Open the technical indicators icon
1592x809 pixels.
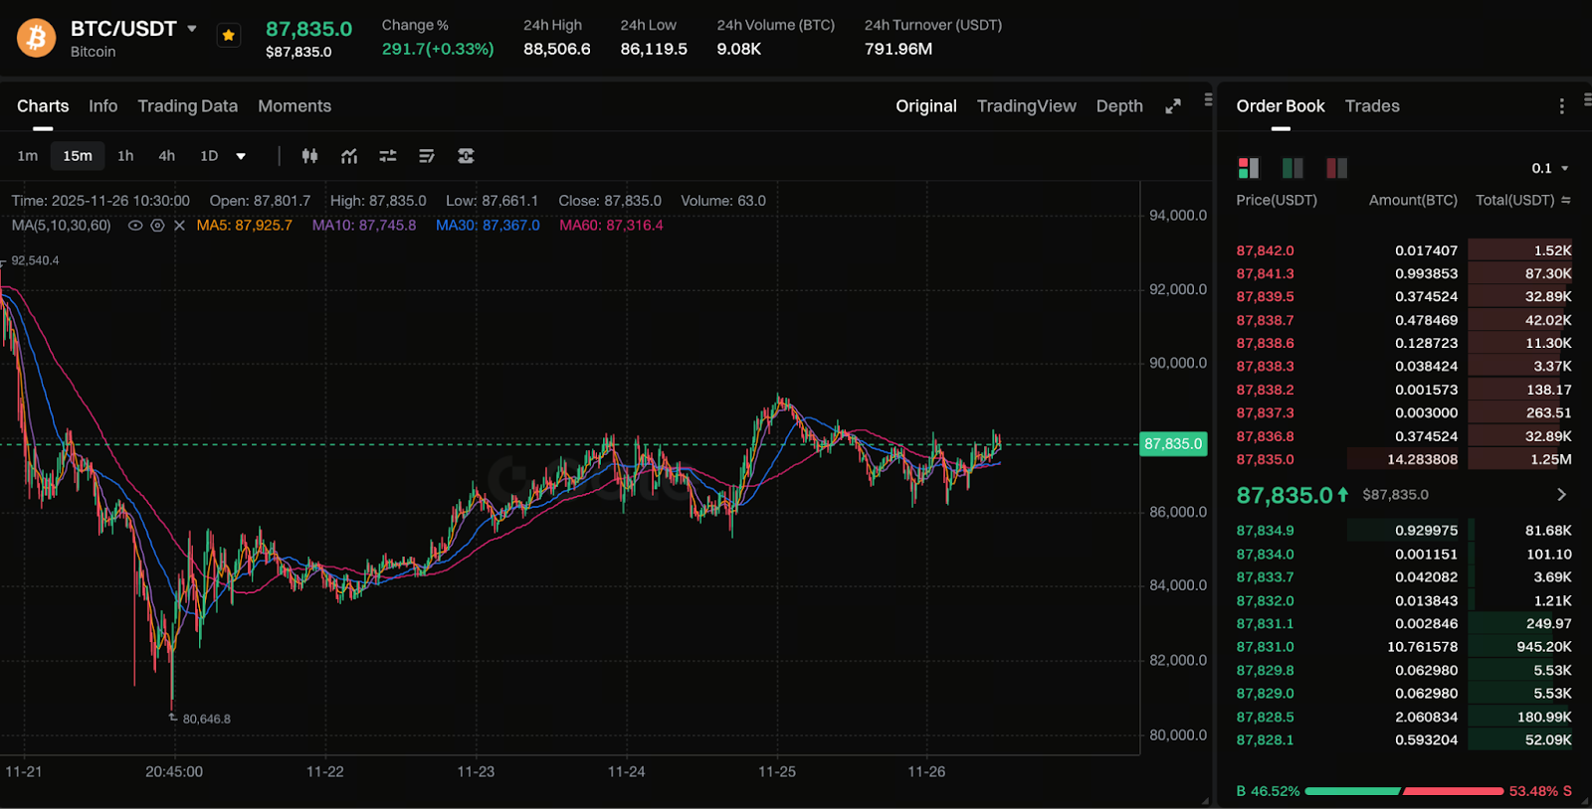349,156
